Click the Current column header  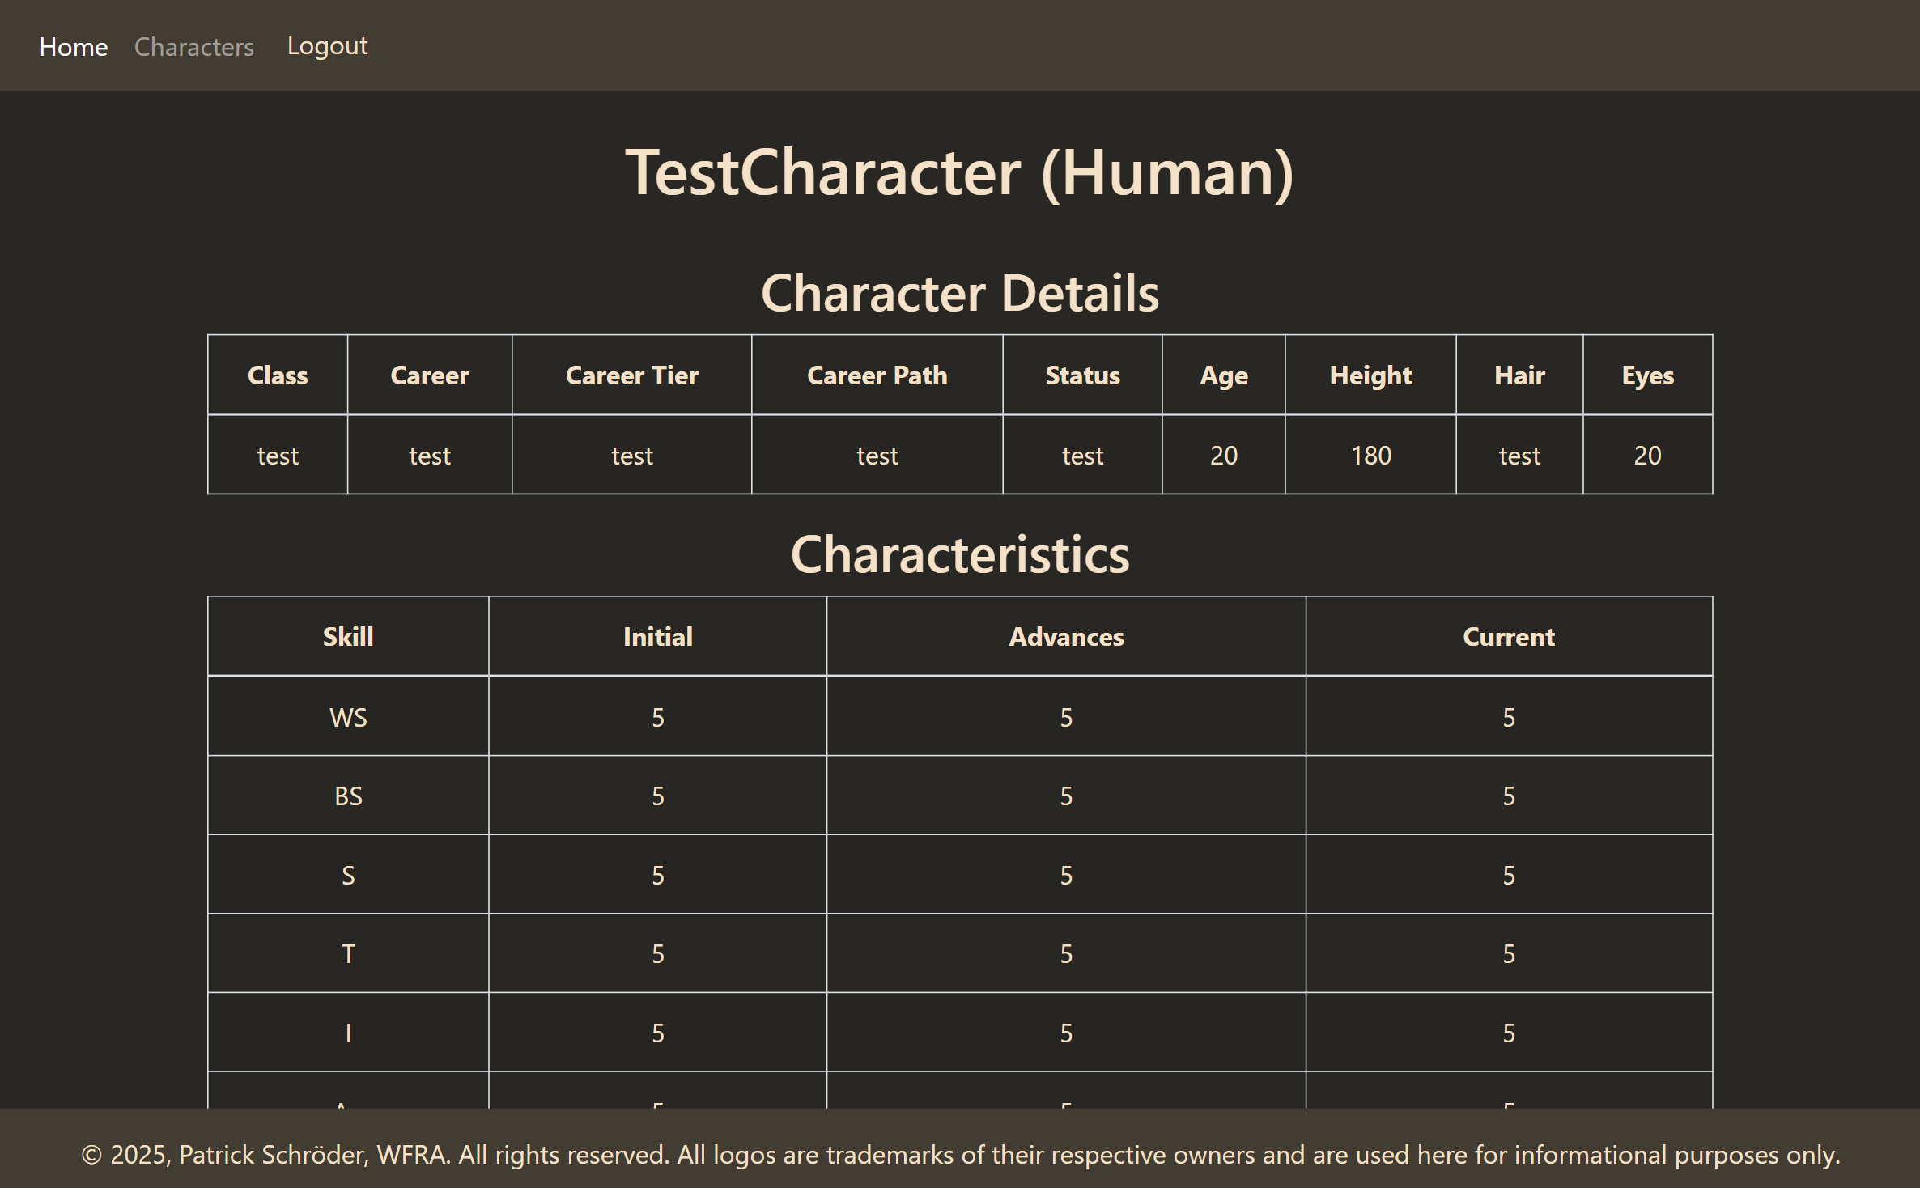tap(1509, 636)
